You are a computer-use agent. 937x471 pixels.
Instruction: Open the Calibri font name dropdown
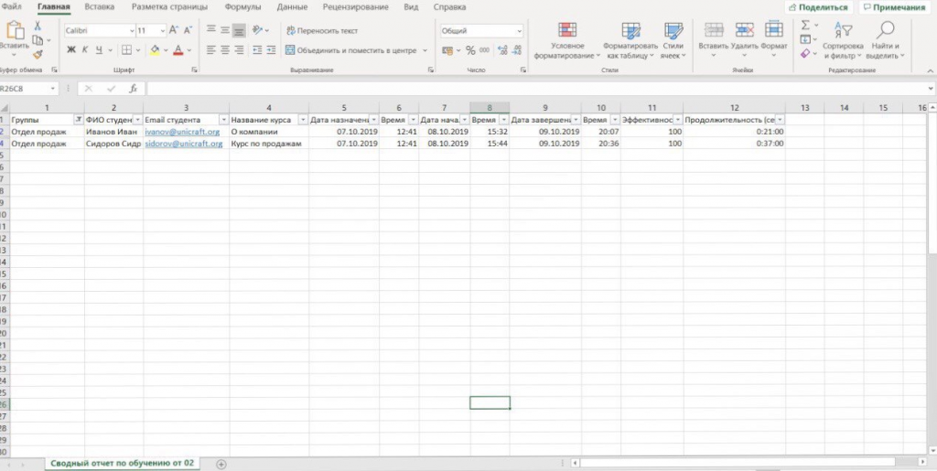(132, 30)
